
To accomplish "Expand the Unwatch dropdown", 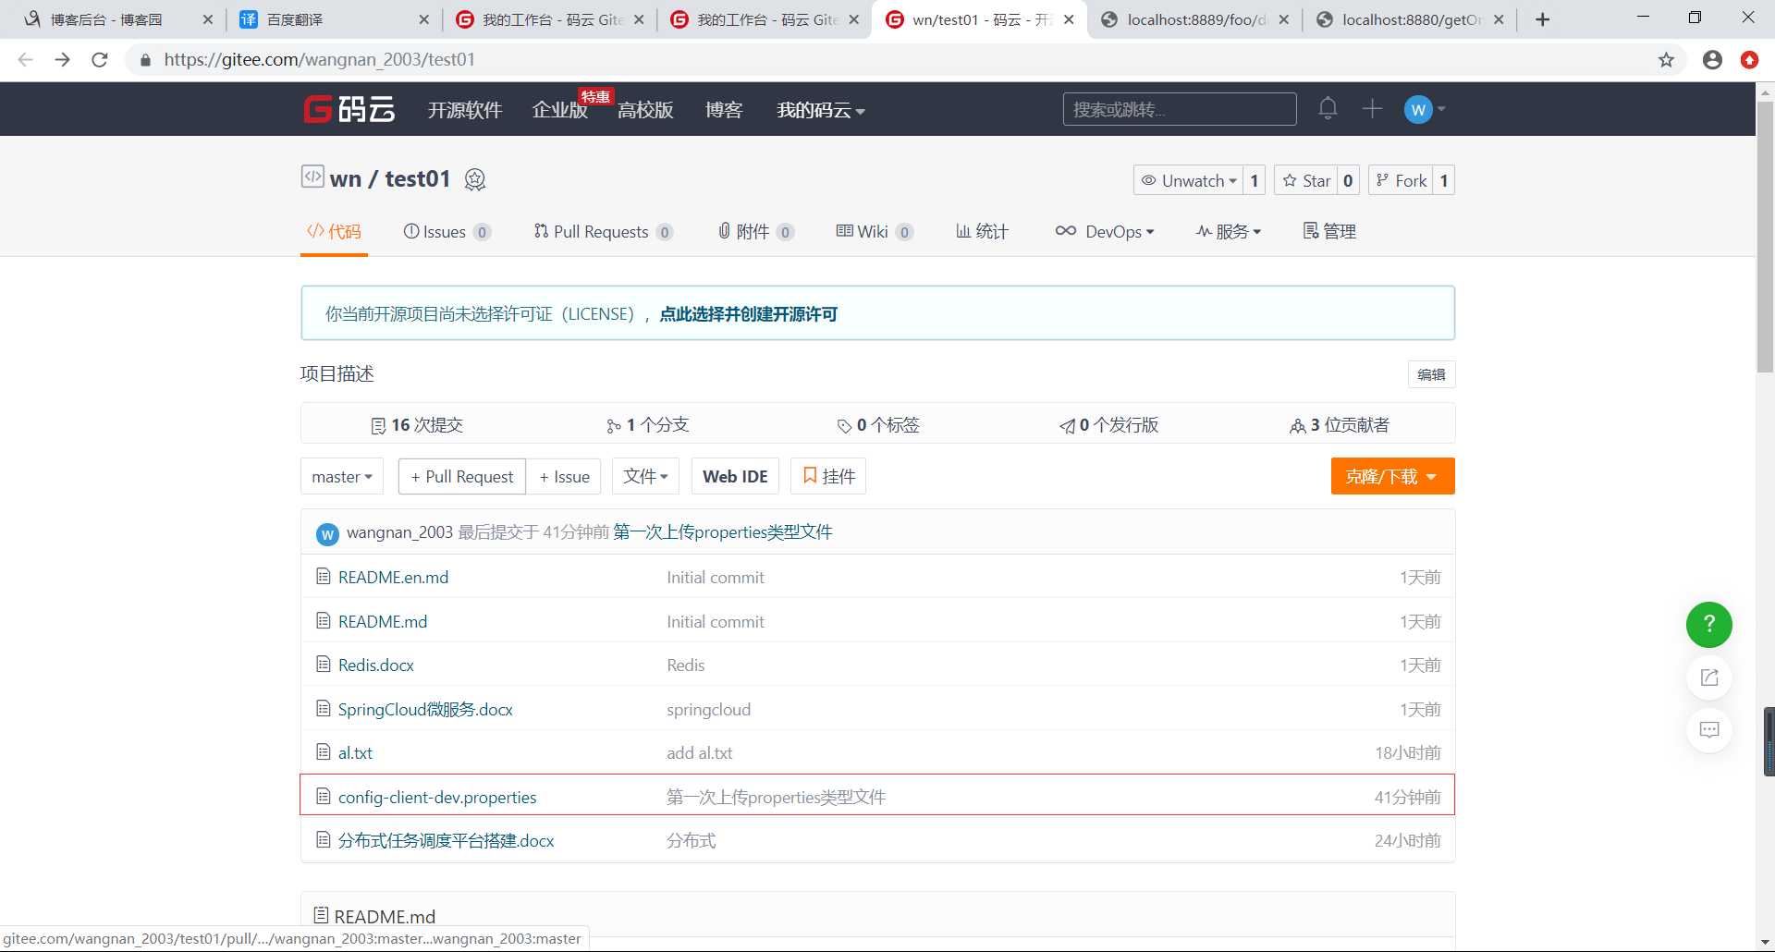I will pos(1188,180).
